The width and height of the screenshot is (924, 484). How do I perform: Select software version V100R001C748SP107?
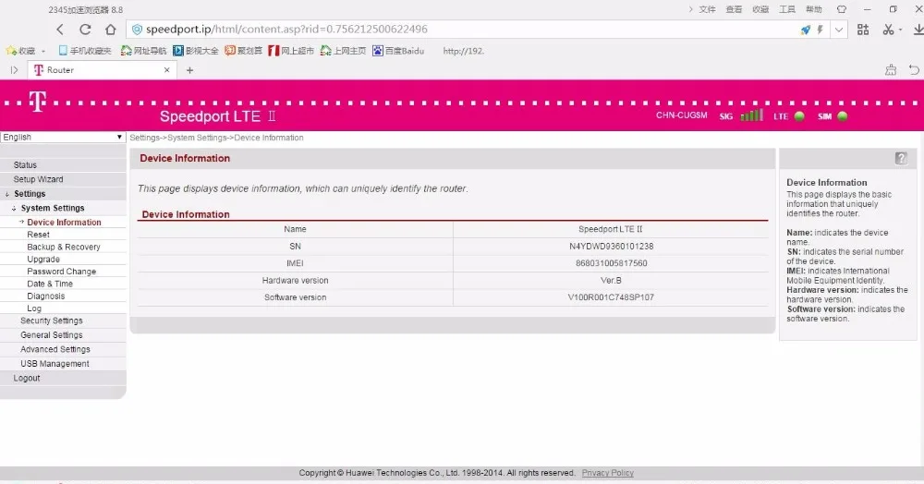[611, 297]
